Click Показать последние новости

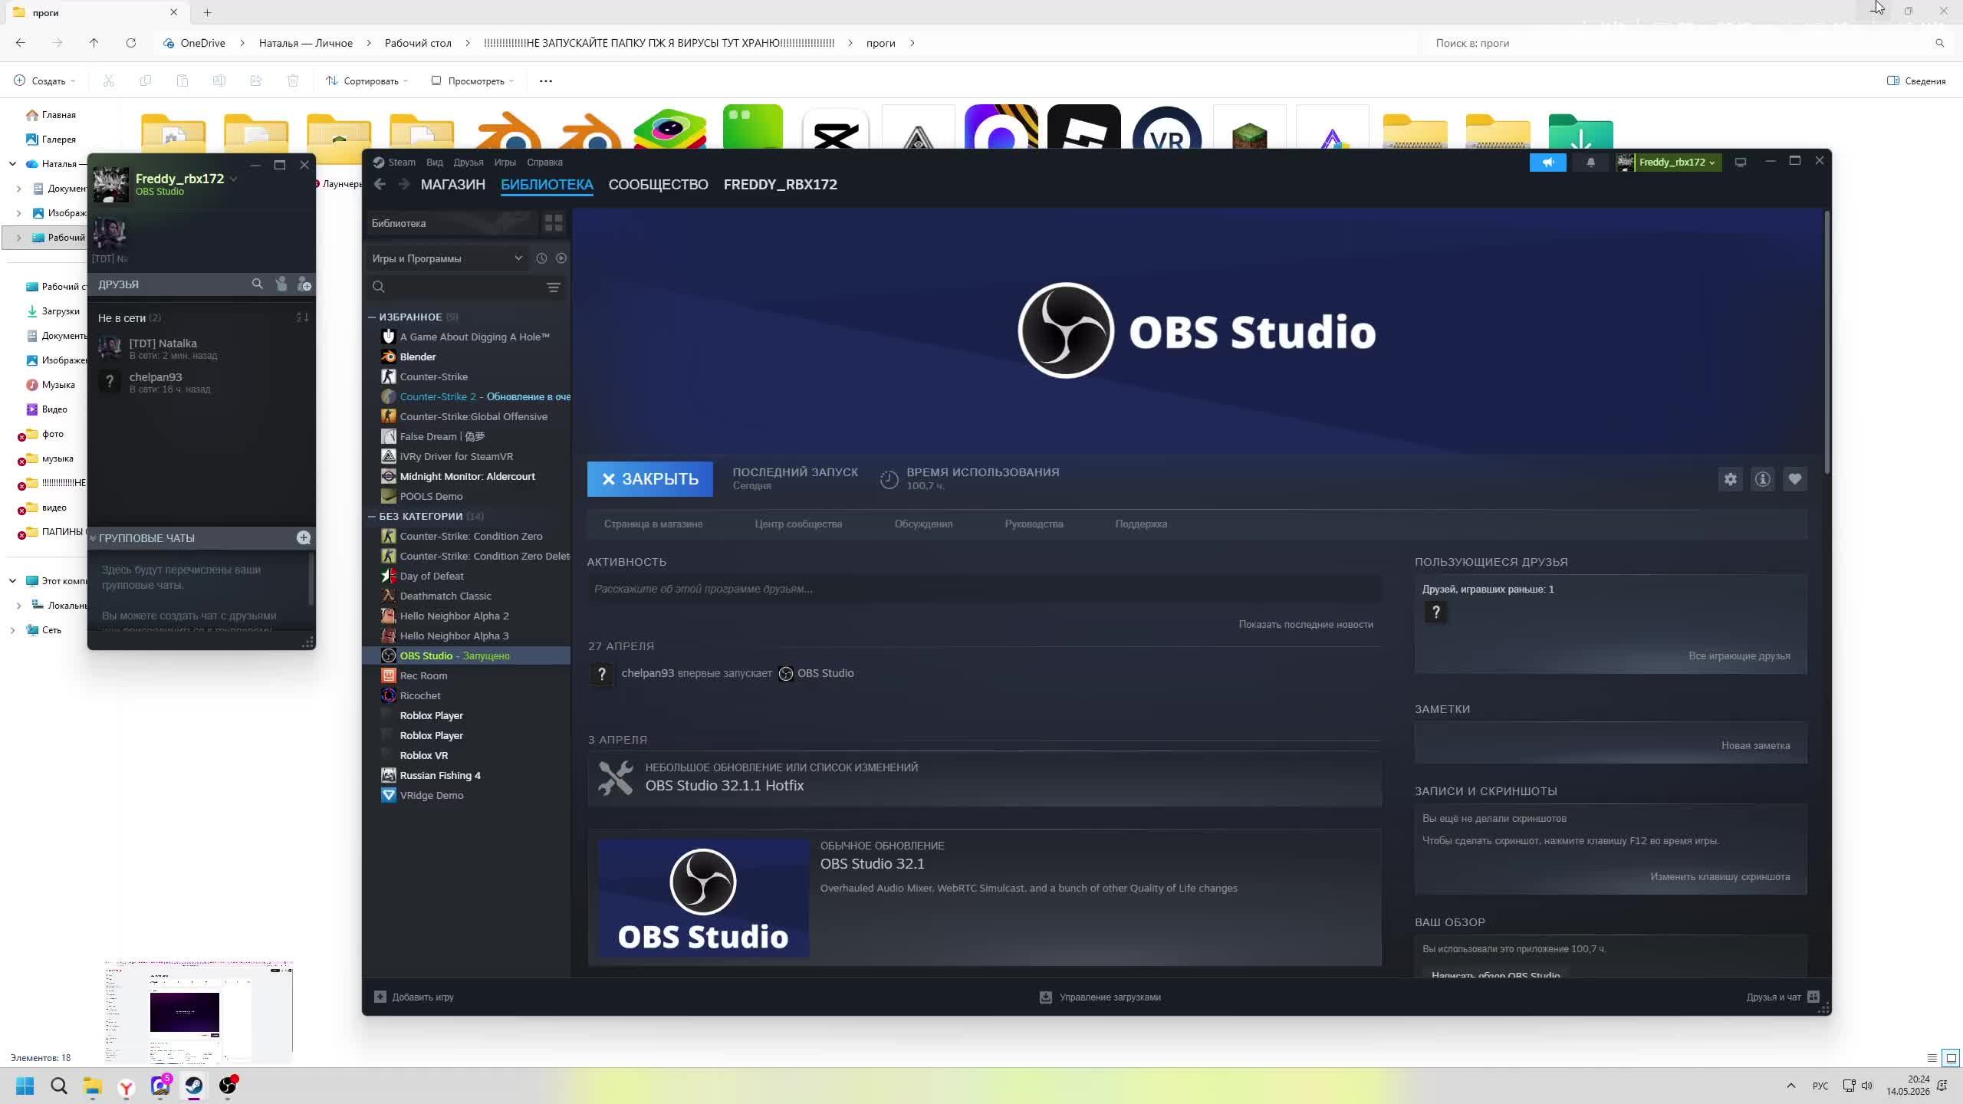1306,625
